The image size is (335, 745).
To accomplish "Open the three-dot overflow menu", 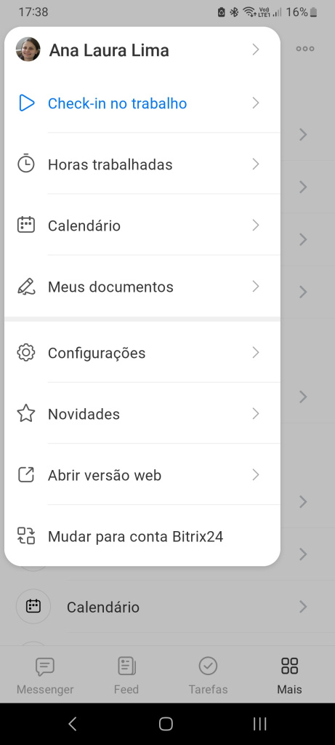I will click(305, 49).
